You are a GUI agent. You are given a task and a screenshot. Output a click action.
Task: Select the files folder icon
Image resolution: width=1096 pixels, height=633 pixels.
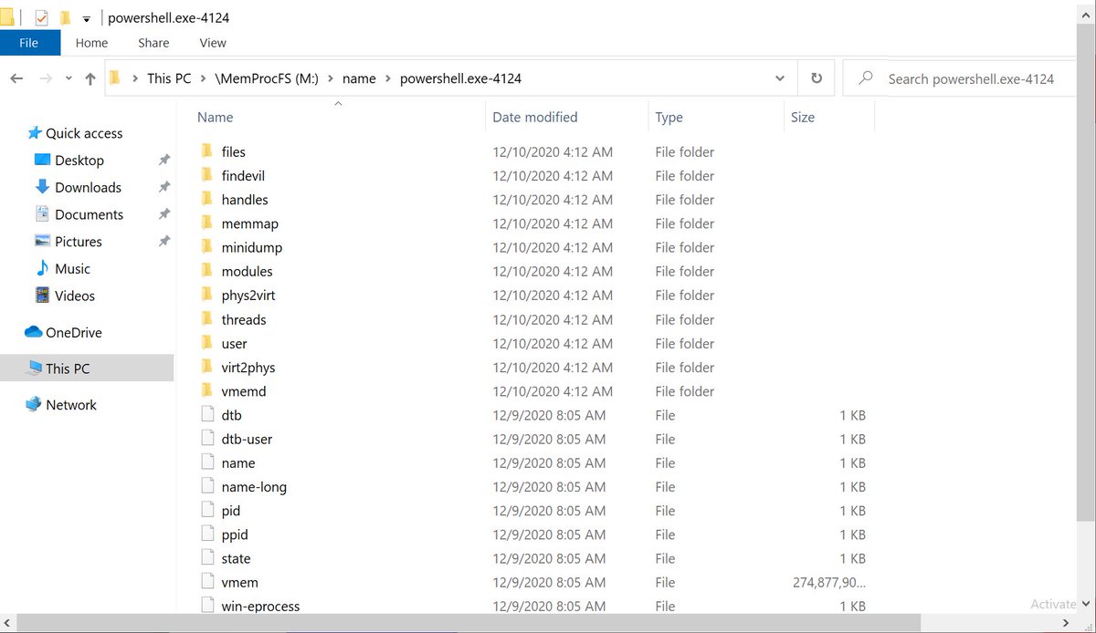tap(207, 151)
